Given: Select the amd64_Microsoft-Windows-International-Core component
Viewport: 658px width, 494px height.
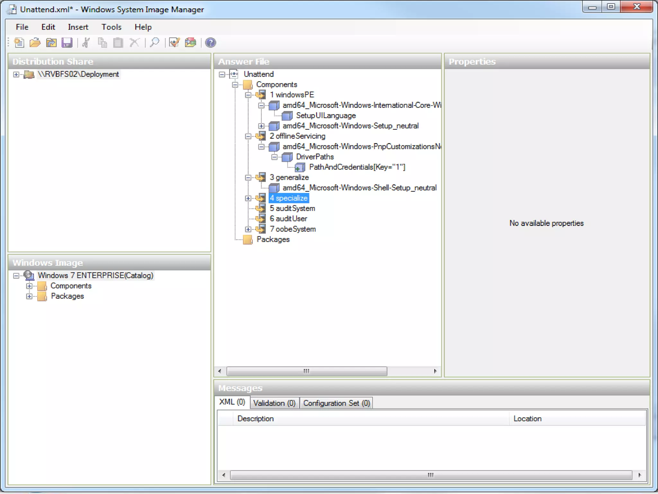Looking at the screenshot, I should coord(361,105).
